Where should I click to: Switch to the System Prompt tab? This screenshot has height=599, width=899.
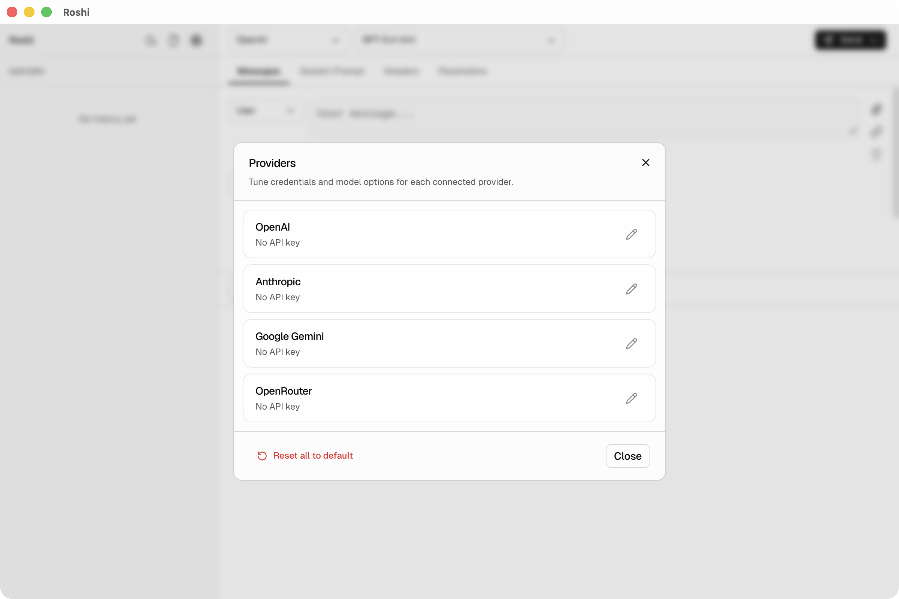(332, 72)
